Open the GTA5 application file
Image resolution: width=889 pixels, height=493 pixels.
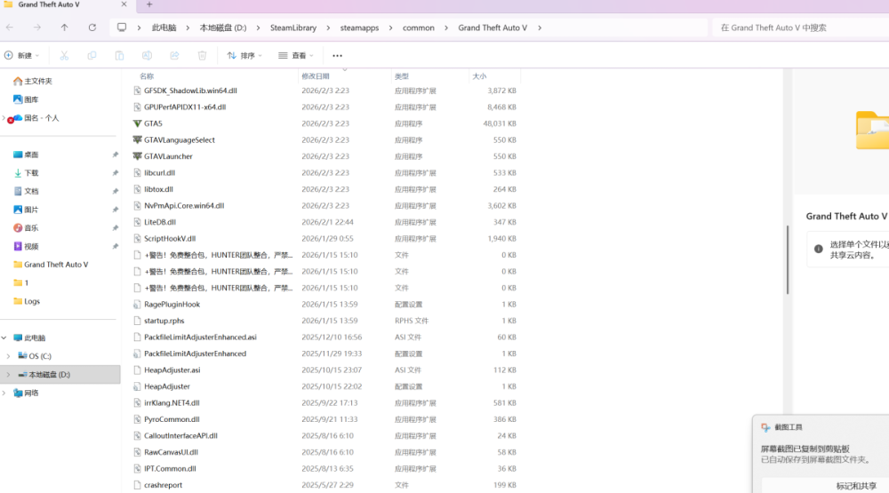[x=153, y=123]
